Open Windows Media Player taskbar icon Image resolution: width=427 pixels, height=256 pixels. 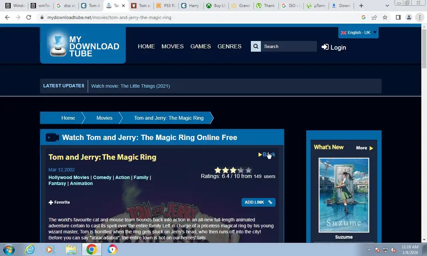pos(50,249)
